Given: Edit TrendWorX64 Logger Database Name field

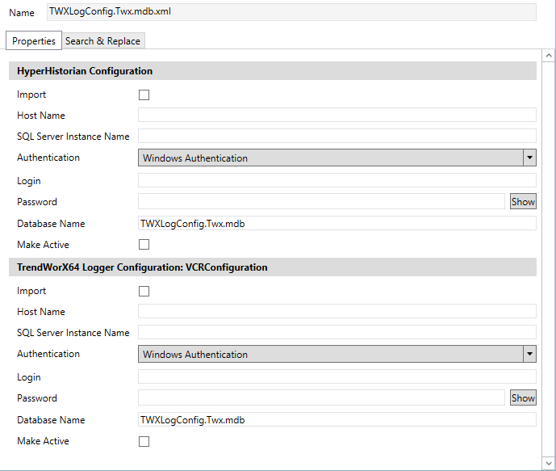Looking at the screenshot, I should [337, 420].
